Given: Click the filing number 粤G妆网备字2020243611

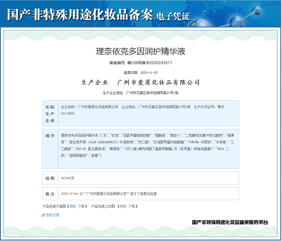Looking at the screenshot, I should point(150,63).
